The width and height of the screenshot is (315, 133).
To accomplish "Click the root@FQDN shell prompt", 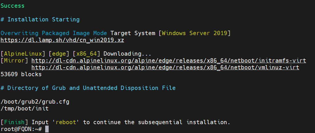I will (x=21, y=129).
